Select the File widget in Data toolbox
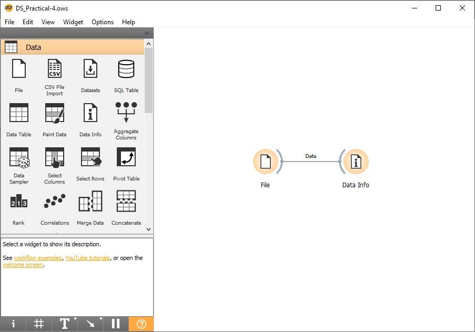475x332 pixels. tap(19, 75)
